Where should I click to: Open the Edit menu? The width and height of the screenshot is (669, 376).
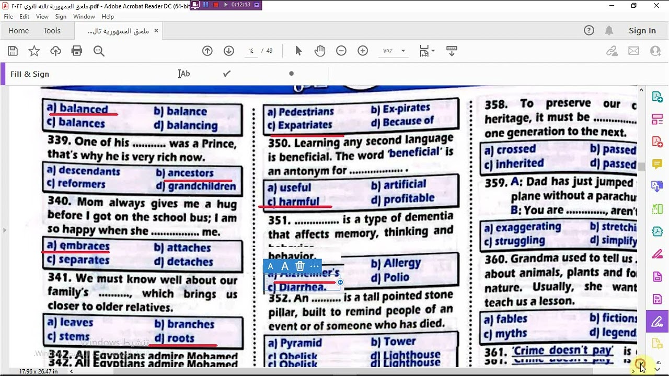25,17
